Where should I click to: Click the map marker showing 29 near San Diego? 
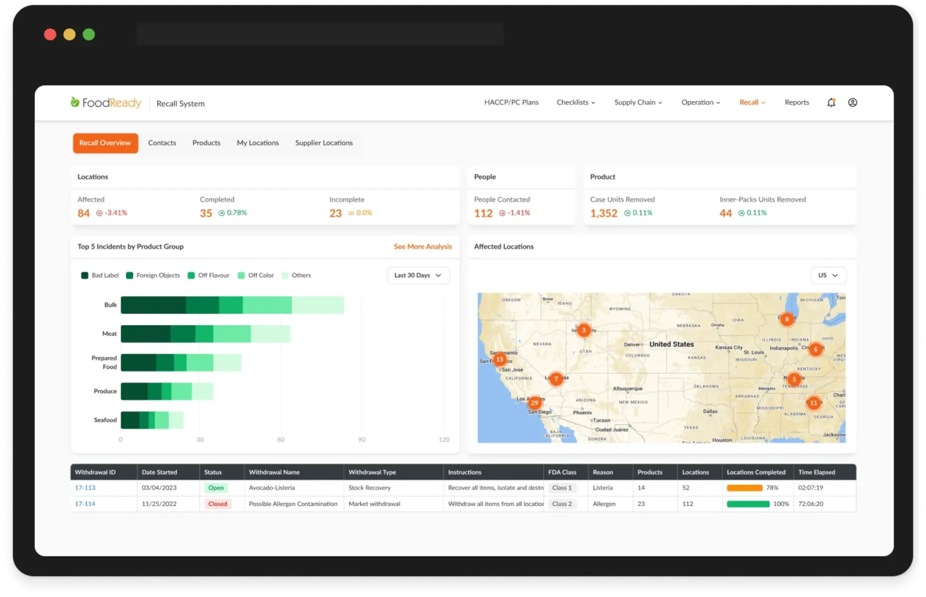tap(534, 403)
